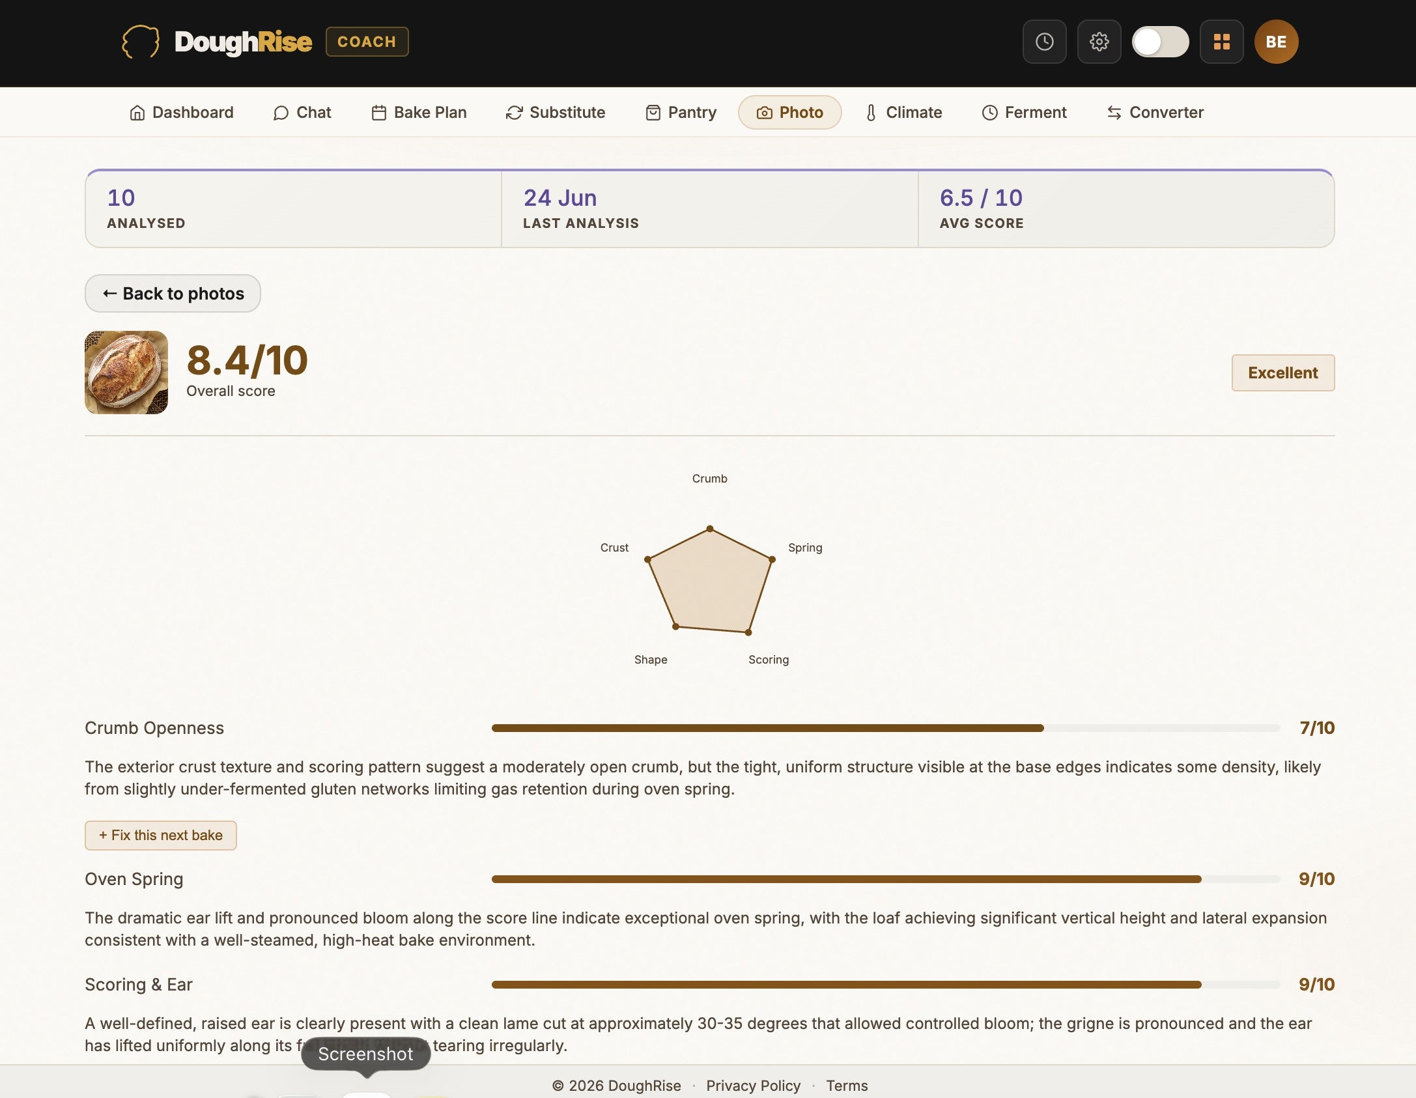Open the Privacy Policy link
Image resolution: width=1416 pixels, height=1098 pixels.
[753, 1086]
